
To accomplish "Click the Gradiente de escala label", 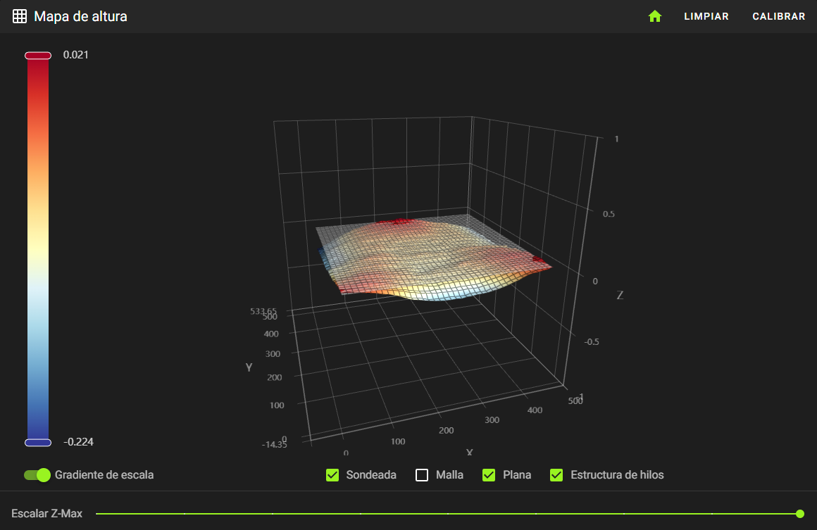I will coord(104,475).
